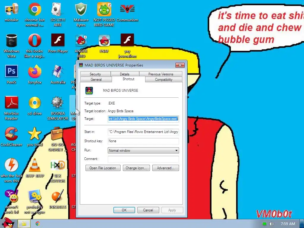The image size is (304, 228).
Task: Click the Open File Location button
Action: click(103, 168)
